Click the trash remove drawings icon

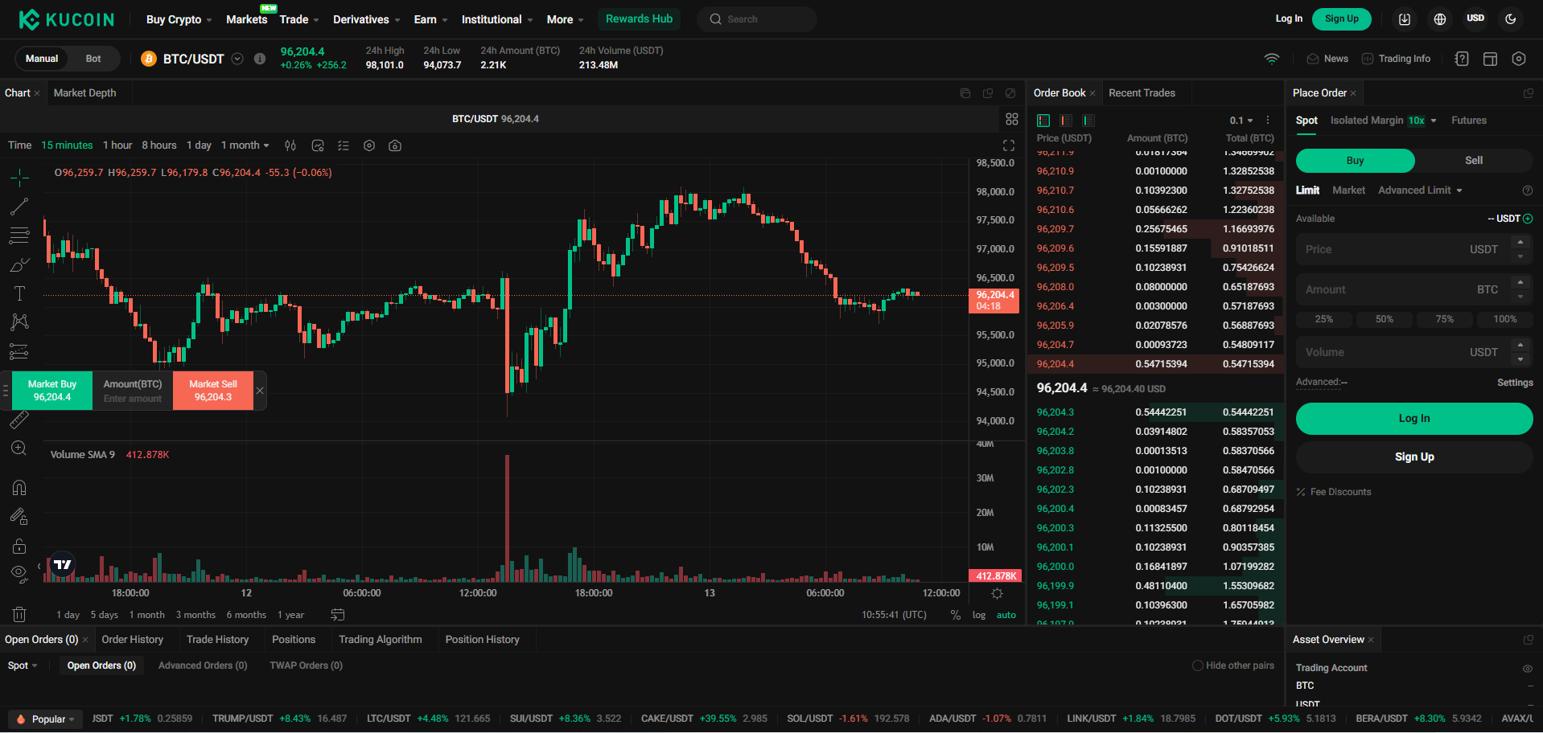coord(19,614)
